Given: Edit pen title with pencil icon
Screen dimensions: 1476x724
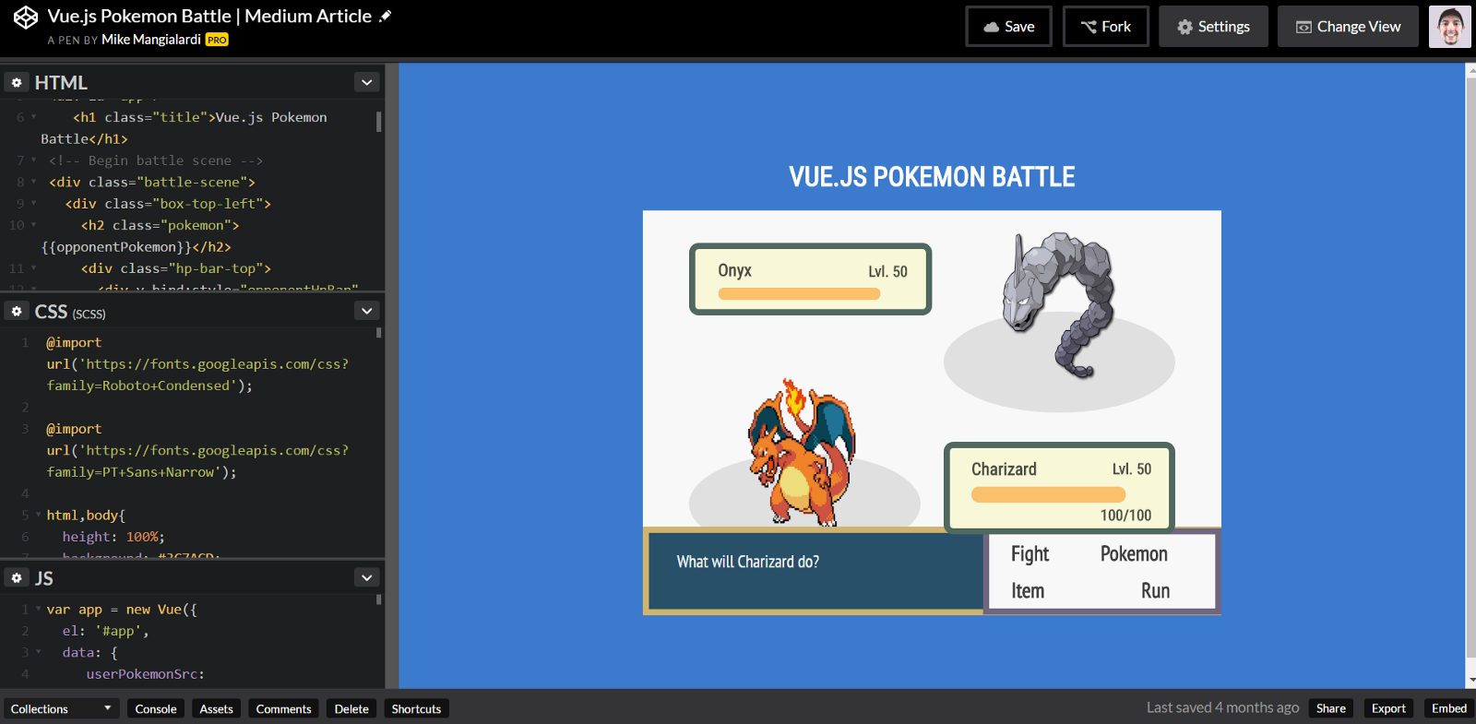Looking at the screenshot, I should (386, 16).
